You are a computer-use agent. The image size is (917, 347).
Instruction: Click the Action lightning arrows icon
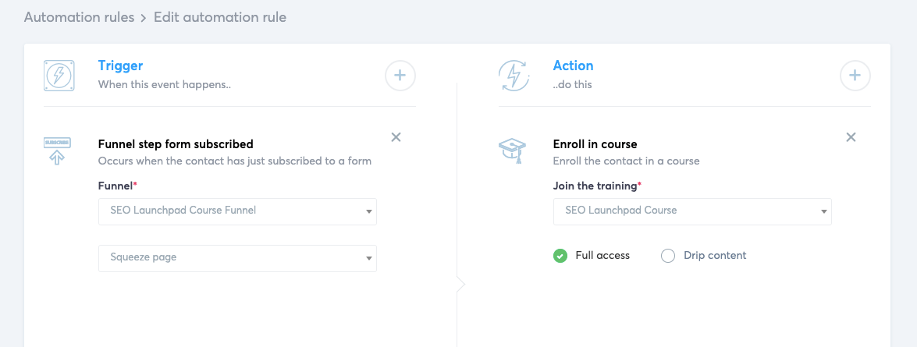514,75
